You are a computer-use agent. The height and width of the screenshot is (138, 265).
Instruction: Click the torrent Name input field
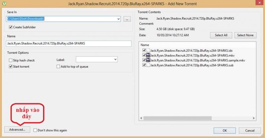[69, 43]
